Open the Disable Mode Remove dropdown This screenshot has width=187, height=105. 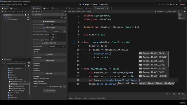point(57,46)
